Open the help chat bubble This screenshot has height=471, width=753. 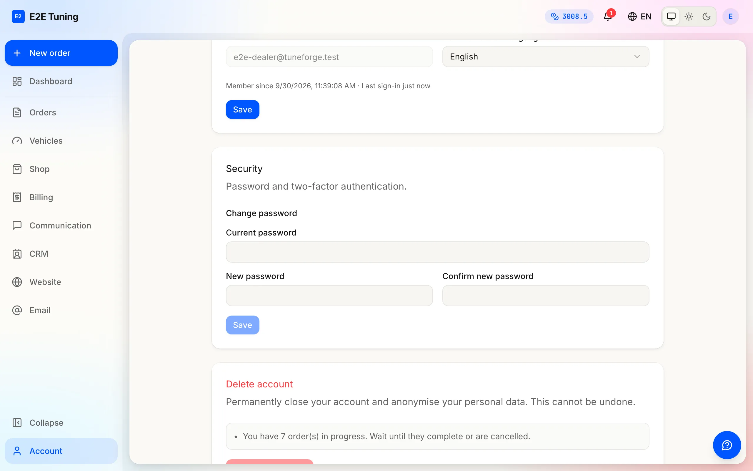(x=727, y=445)
